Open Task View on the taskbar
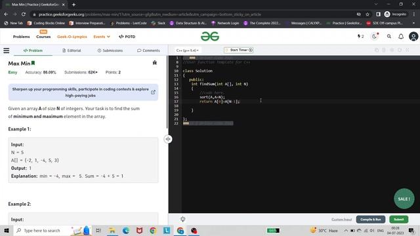Screen dimensions: 420x236 pos(98,230)
